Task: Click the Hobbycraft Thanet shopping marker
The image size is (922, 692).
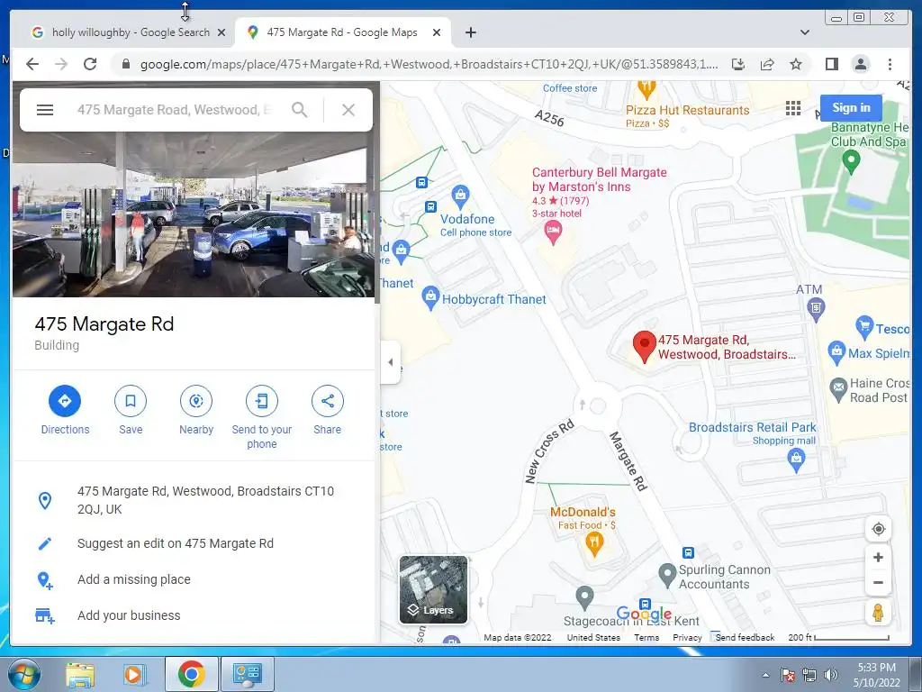Action: click(x=431, y=298)
